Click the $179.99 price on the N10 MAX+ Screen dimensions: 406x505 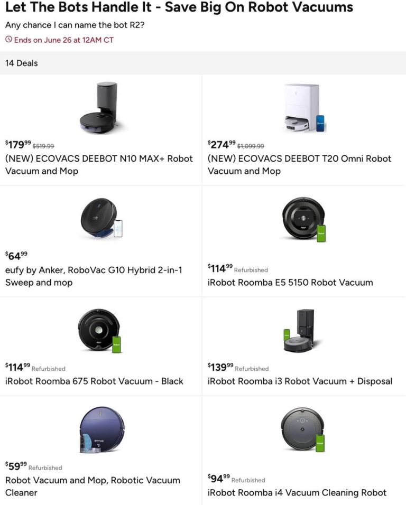(x=18, y=144)
